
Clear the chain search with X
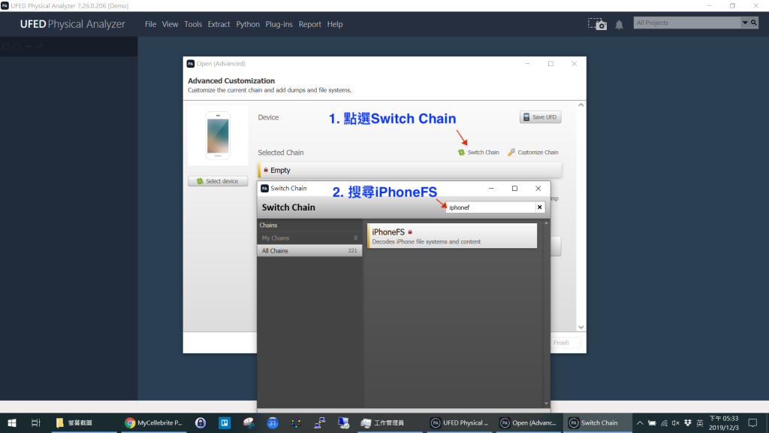[539, 207]
